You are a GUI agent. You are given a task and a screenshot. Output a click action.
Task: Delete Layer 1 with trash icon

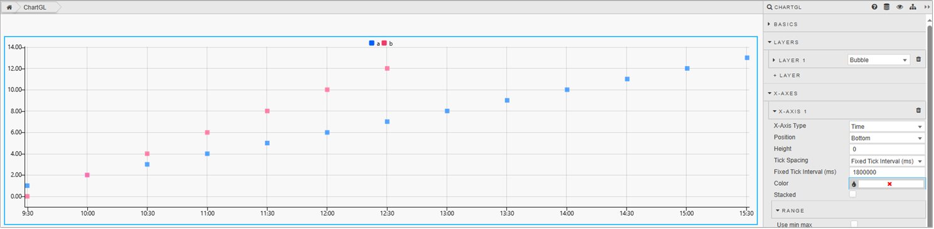click(x=919, y=59)
